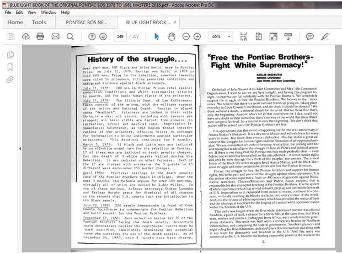Click Fit width scrolling icon
Image resolution: width=342 pixels, height=253 pixels.
tap(243, 36)
